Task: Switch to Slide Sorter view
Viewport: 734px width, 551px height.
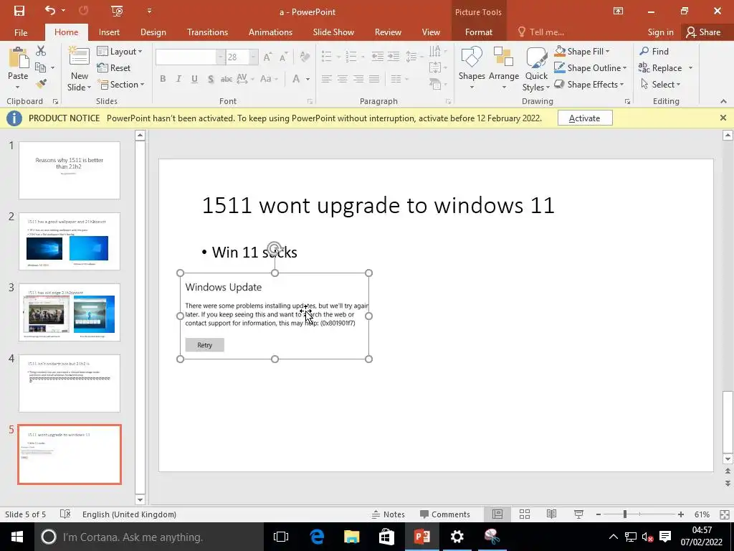Action: pyautogui.click(x=525, y=514)
